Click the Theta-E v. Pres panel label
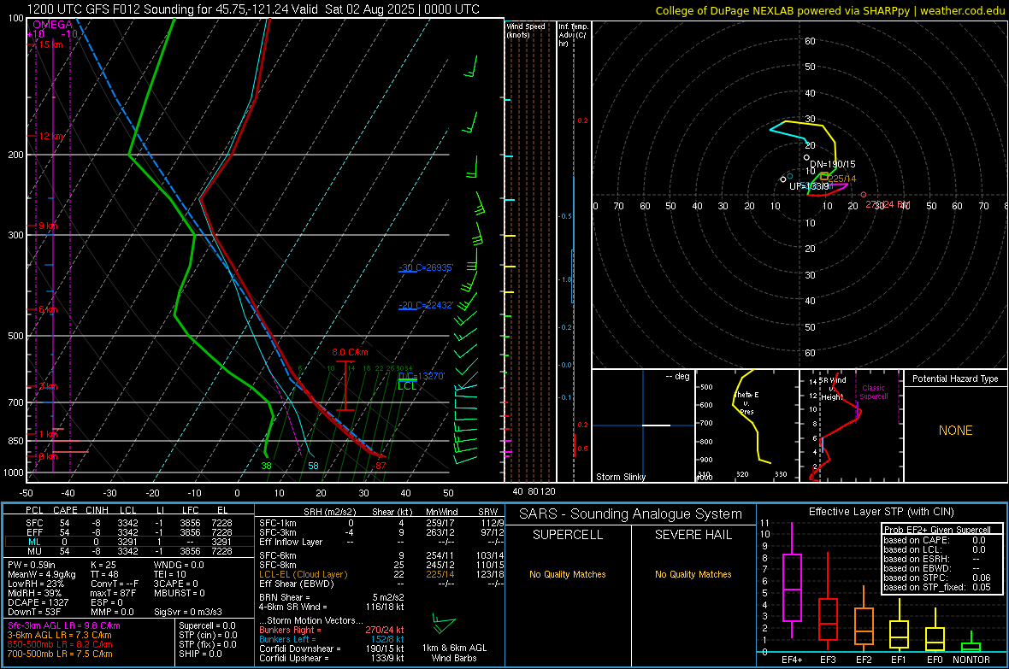 coord(746,402)
